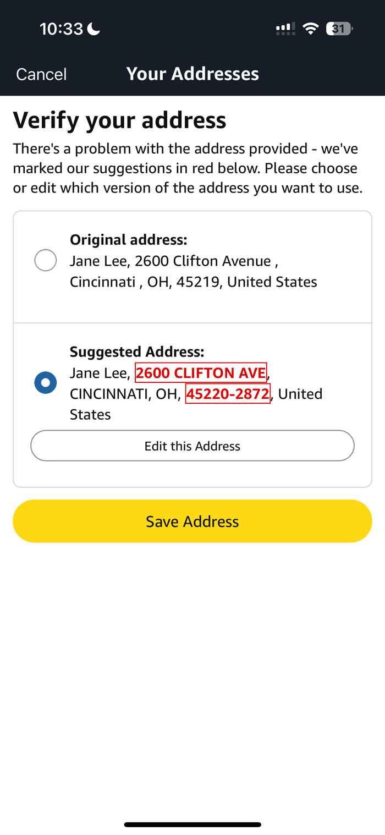Tap the Original address label
Image resolution: width=385 pixels, height=835 pixels.
pyautogui.click(x=128, y=240)
